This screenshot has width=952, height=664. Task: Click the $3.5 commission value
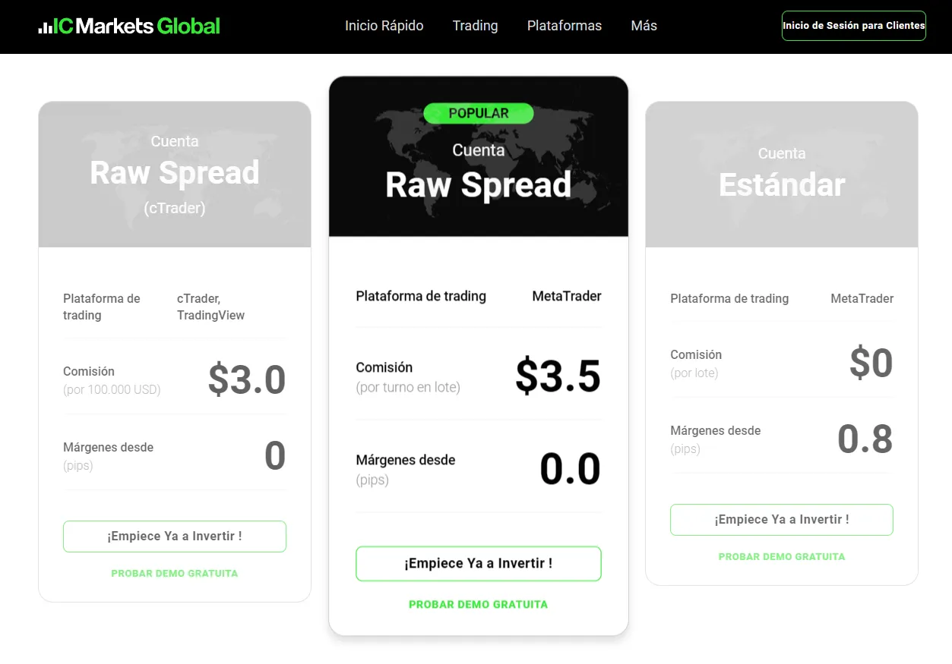558,376
